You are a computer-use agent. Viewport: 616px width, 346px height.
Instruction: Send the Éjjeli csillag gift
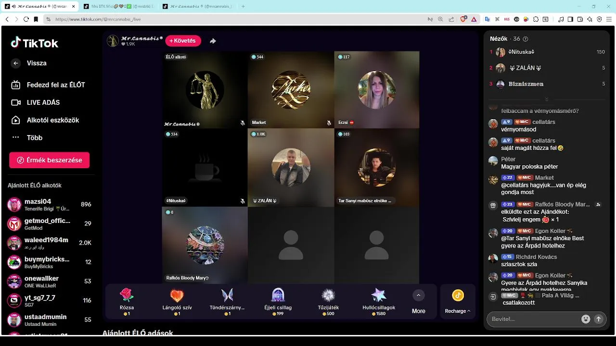278,301
